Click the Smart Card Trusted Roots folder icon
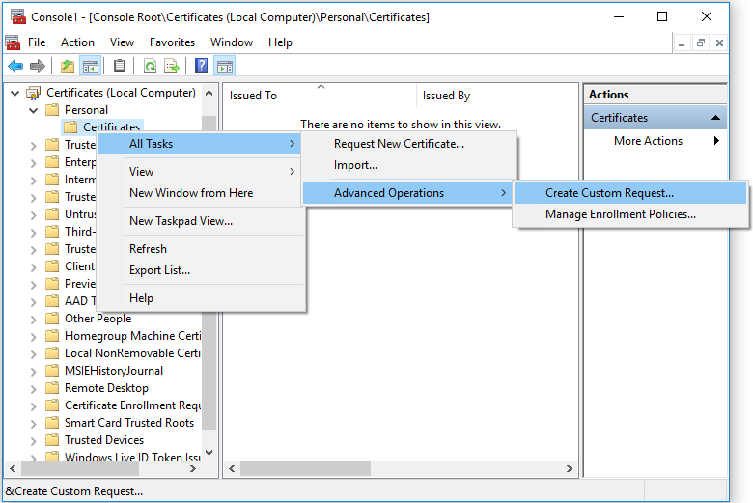 52,423
